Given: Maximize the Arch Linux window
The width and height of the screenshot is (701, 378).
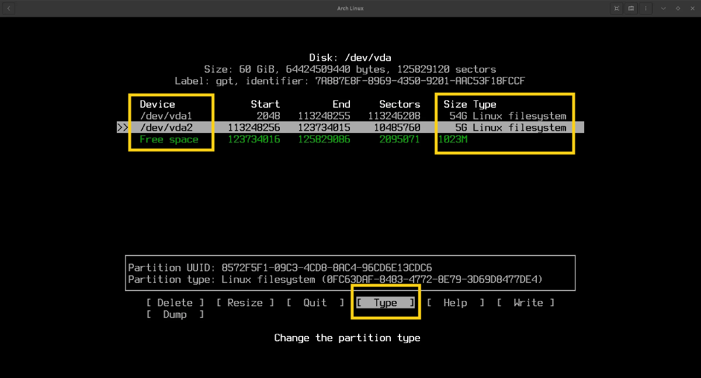Looking at the screenshot, I should [x=678, y=8].
